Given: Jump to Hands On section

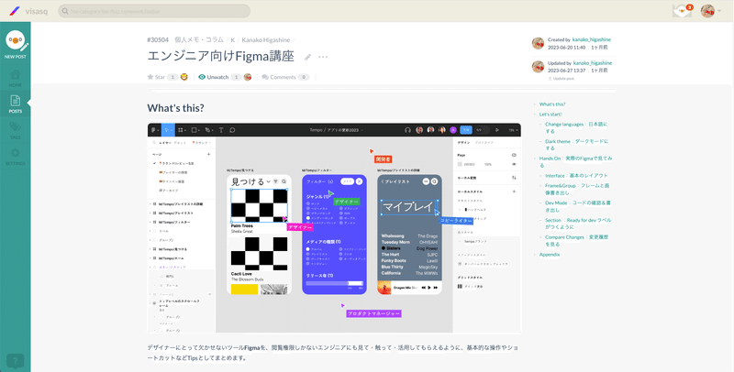Looking at the screenshot, I should pyautogui.click(x=575, y=161).
